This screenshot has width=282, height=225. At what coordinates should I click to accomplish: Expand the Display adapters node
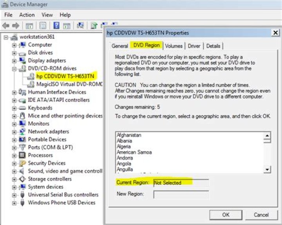pyautogui.click(x=14, y=61)
